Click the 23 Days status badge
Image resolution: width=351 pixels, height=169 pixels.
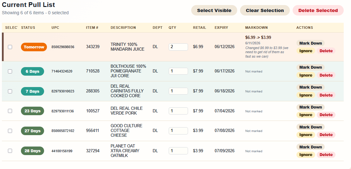pyautogui.click(x=32, y=111)
